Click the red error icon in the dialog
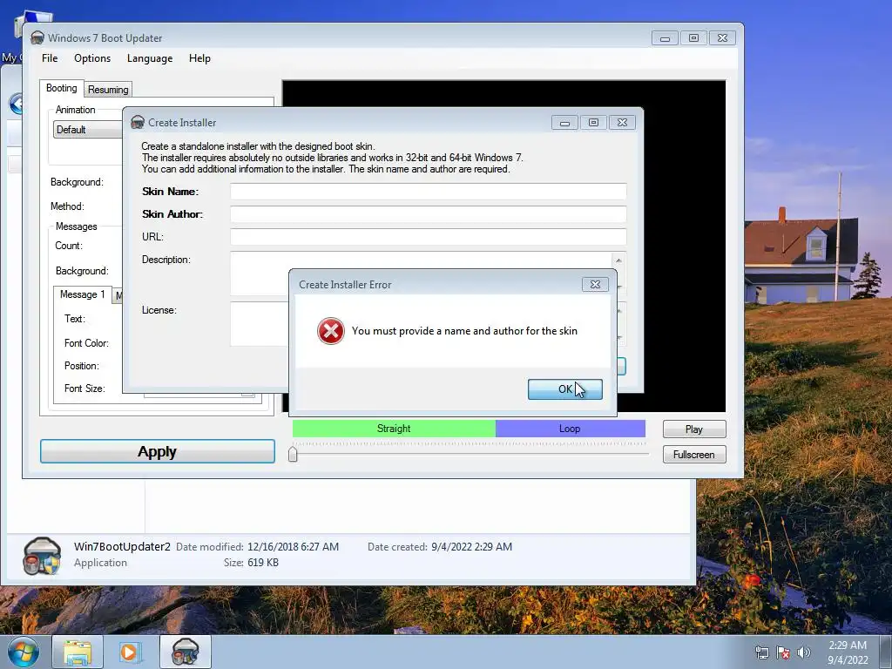The image size is (892, 669). pos(330,331)
